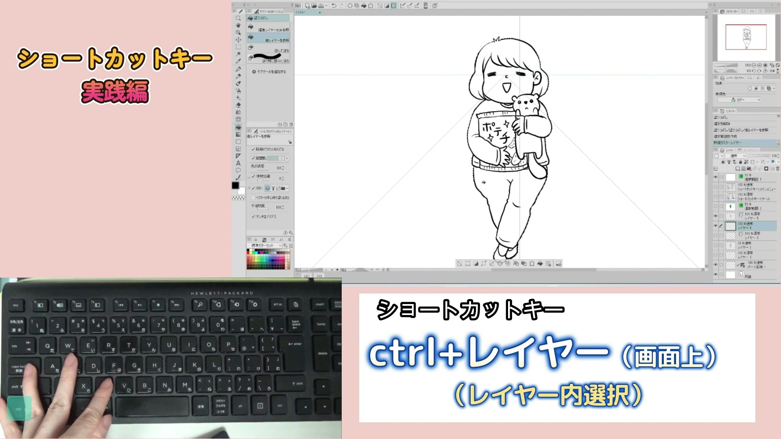Select the Auto select wand tool

(x=238, y=54)
